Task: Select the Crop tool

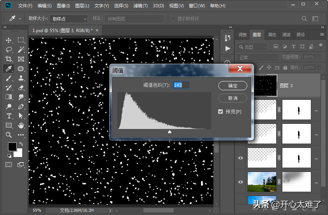Action: click(9, 59)
